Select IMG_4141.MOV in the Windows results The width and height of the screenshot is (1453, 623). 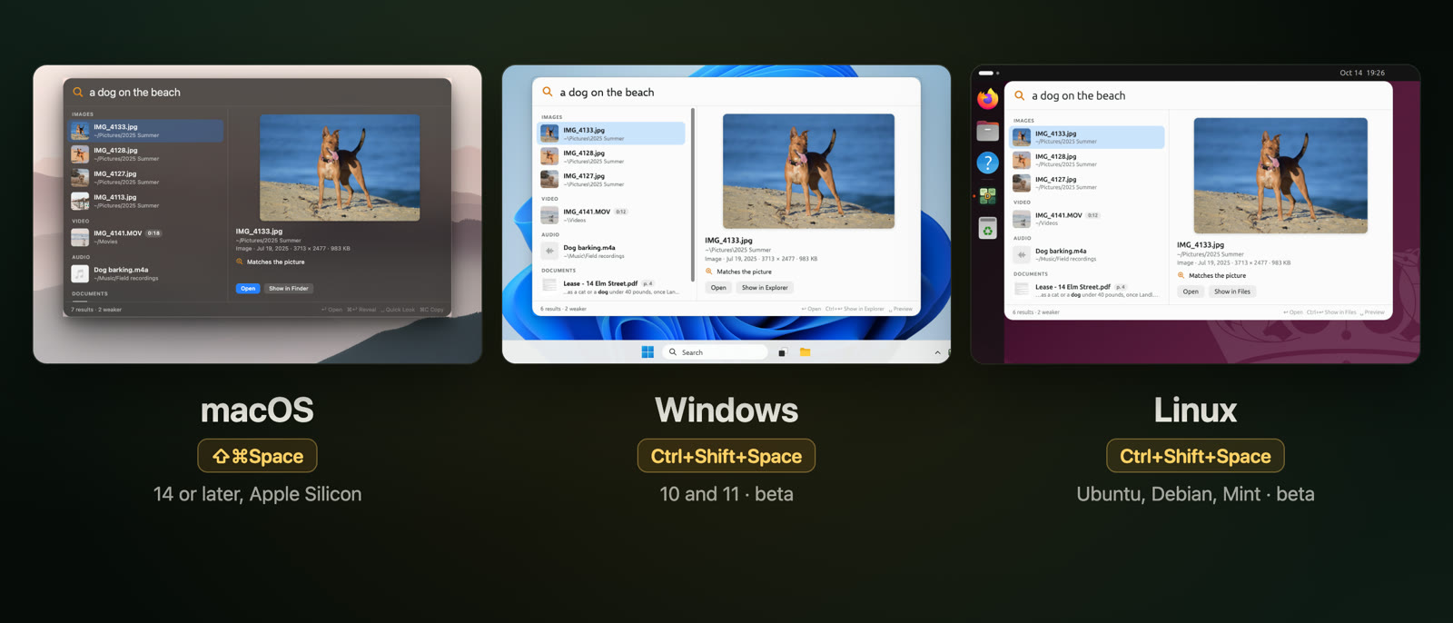click(x=612, y=215)
